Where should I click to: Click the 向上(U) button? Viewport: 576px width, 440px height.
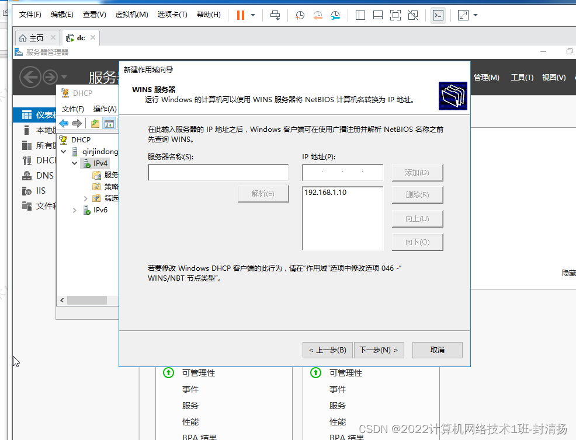click(417, 219)
